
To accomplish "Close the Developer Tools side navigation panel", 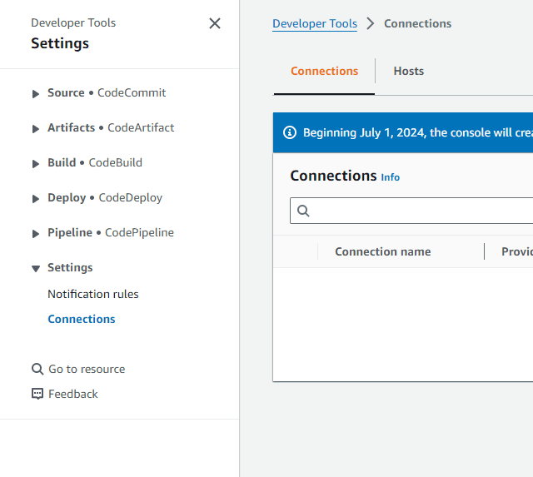I will (215, 23).
